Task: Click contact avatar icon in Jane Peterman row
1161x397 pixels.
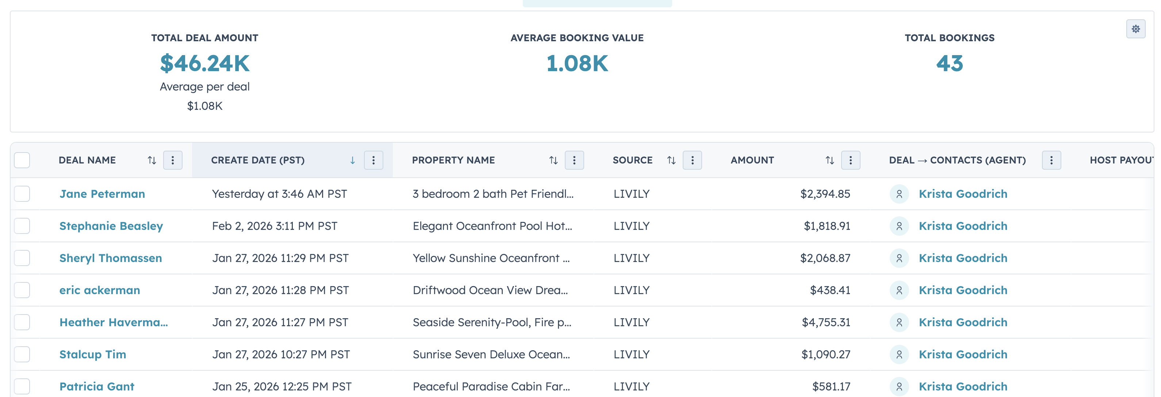Action: (899, 194)
